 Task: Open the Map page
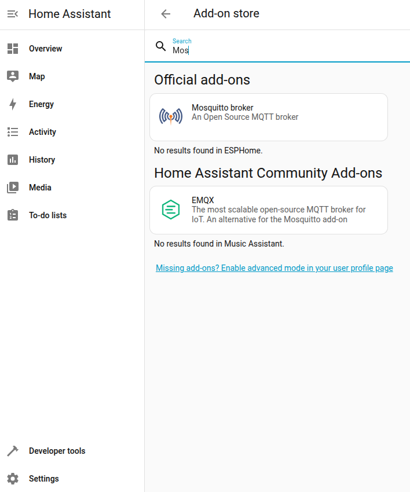(37, 76)
